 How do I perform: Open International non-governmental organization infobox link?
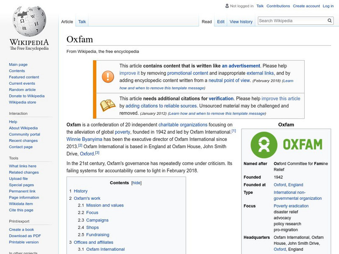point(297,195)
